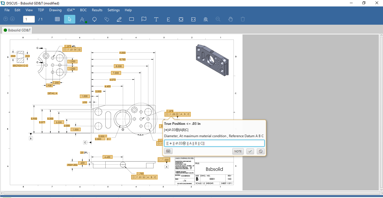Open the zoom-in magnifier tool
The height and width of the screenshot is (198, 383).
pyautogui.click(x=205, y=19)
